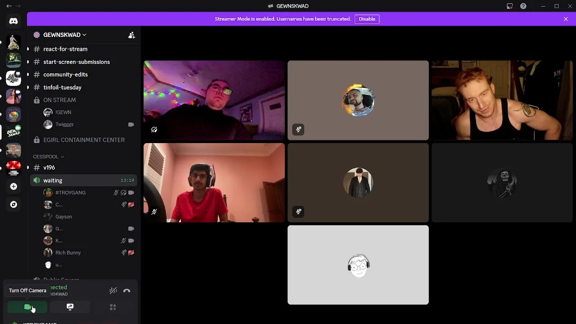Open the car image server icon

pyautogui.click(x=13, y=60)
